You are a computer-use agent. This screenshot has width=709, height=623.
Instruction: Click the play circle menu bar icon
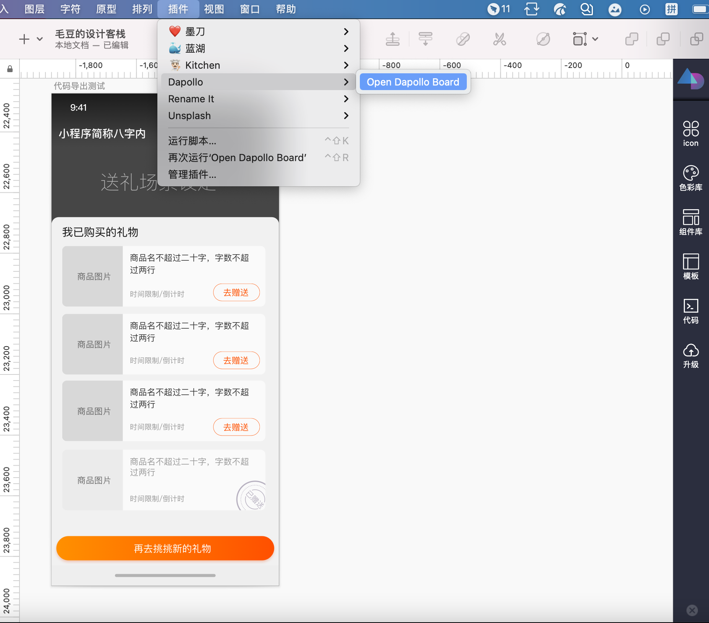[x=644, y=9]
